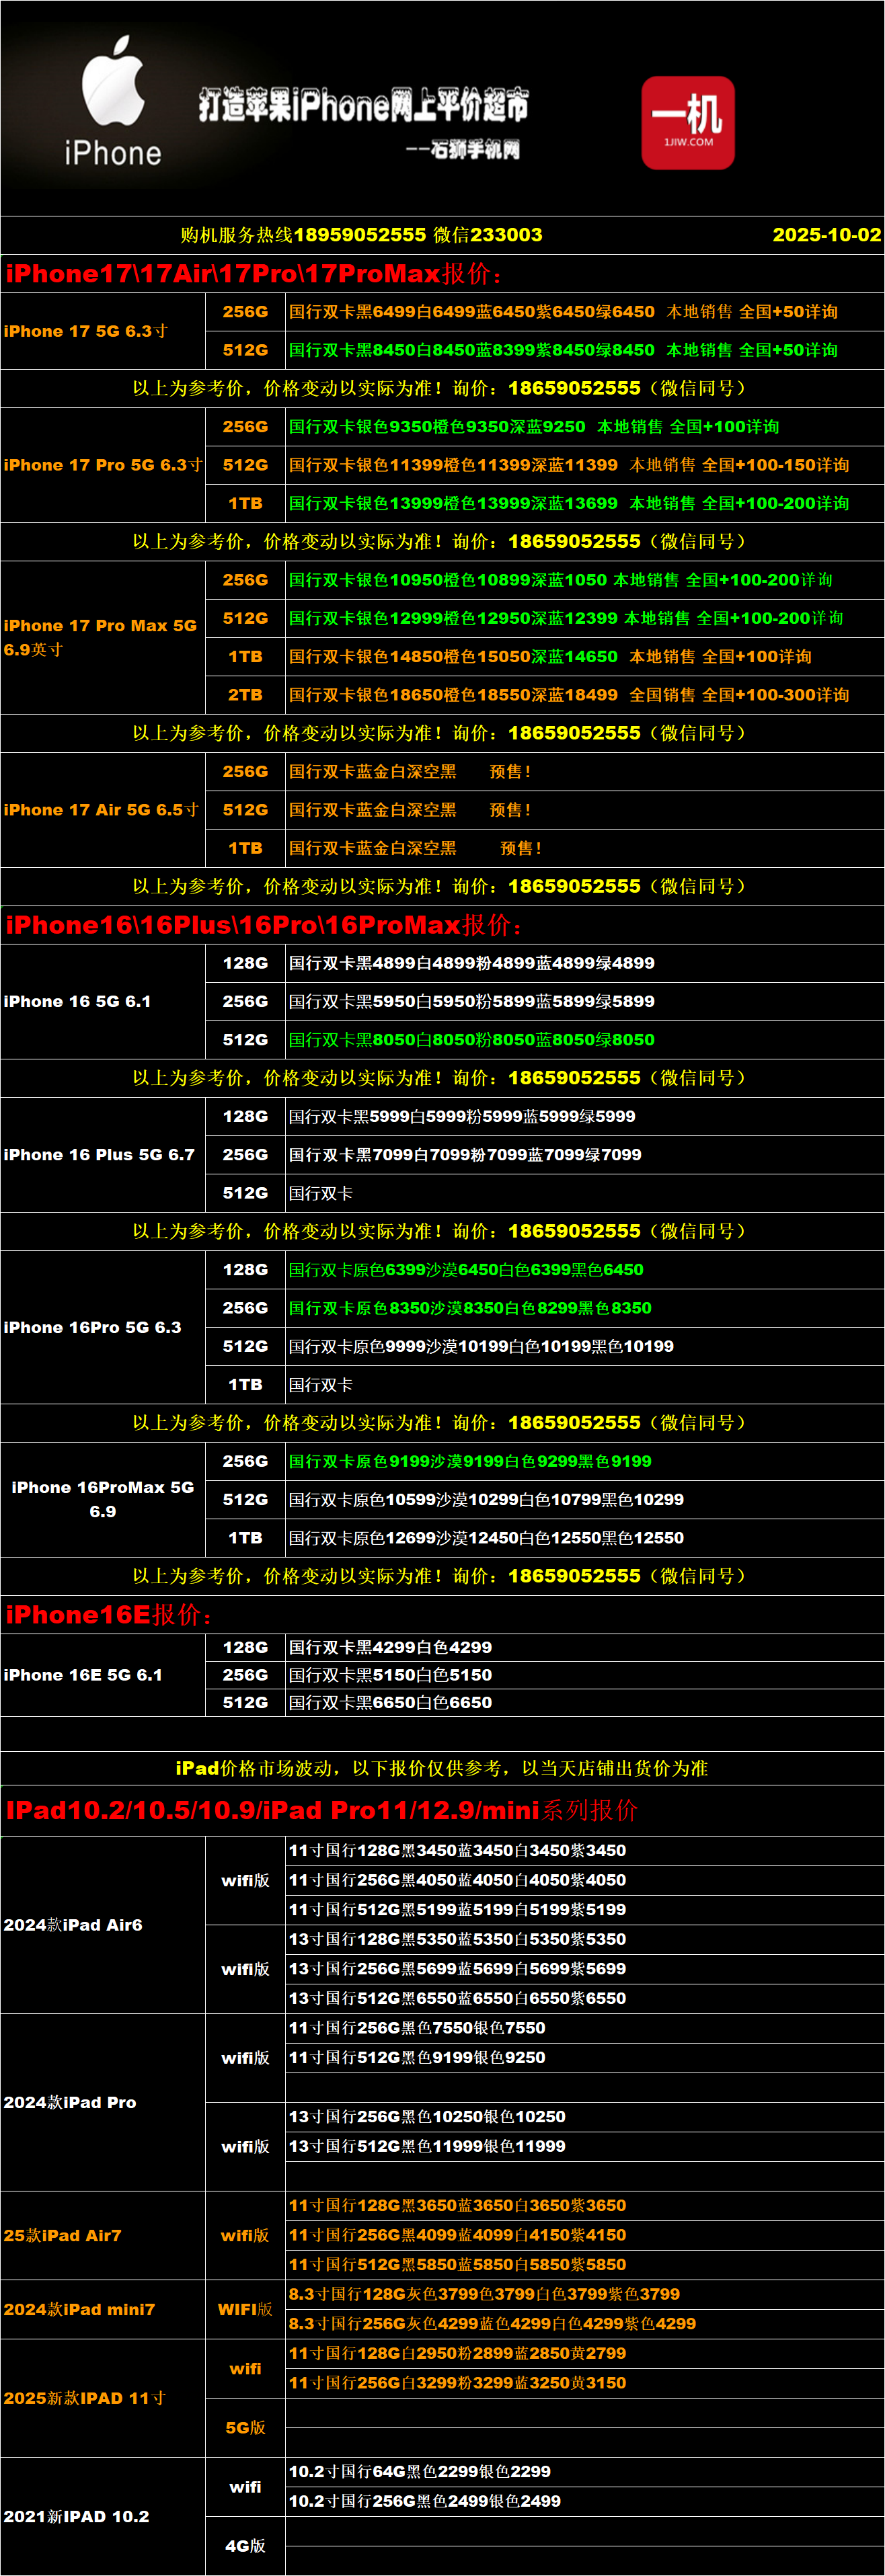Select the 25款iPad Air7 model label
Image resolution: width=885 pixels, height=2576 pixels.
point(62,2236)
